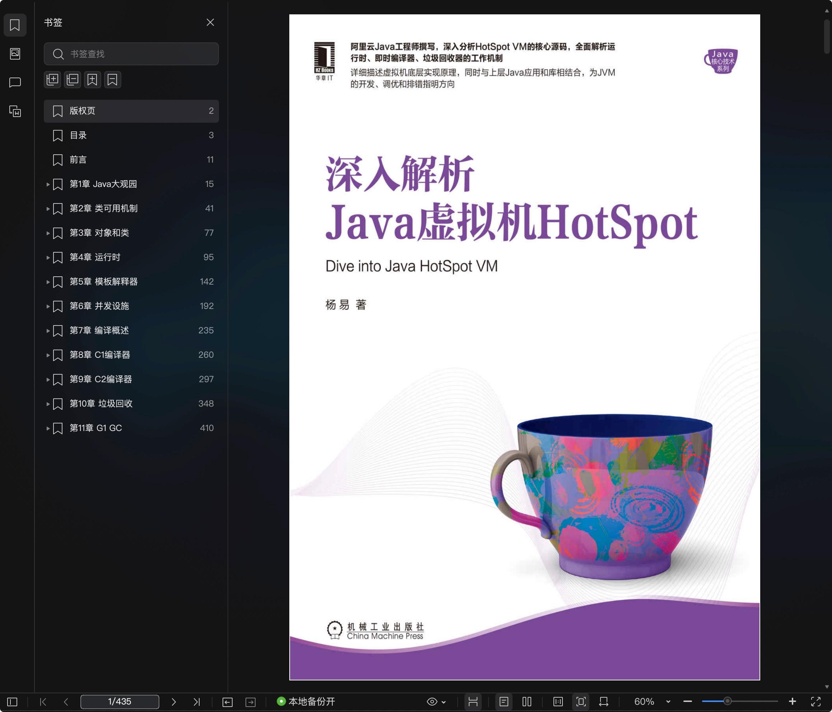This screenshot has width=832, height=712.
Task: Click the remove bookmark icon
Action: 112,80
